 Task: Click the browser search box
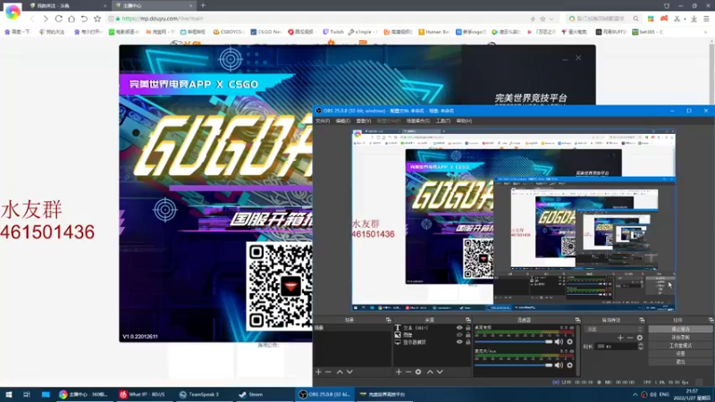pos(603,19)
